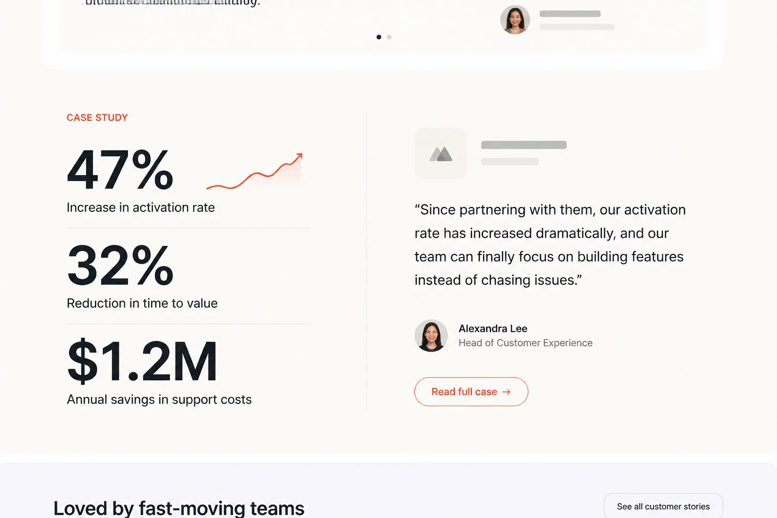Screen dimensions: 777x518
Task: Open See all customer stories
Action: tap(663, 506)
